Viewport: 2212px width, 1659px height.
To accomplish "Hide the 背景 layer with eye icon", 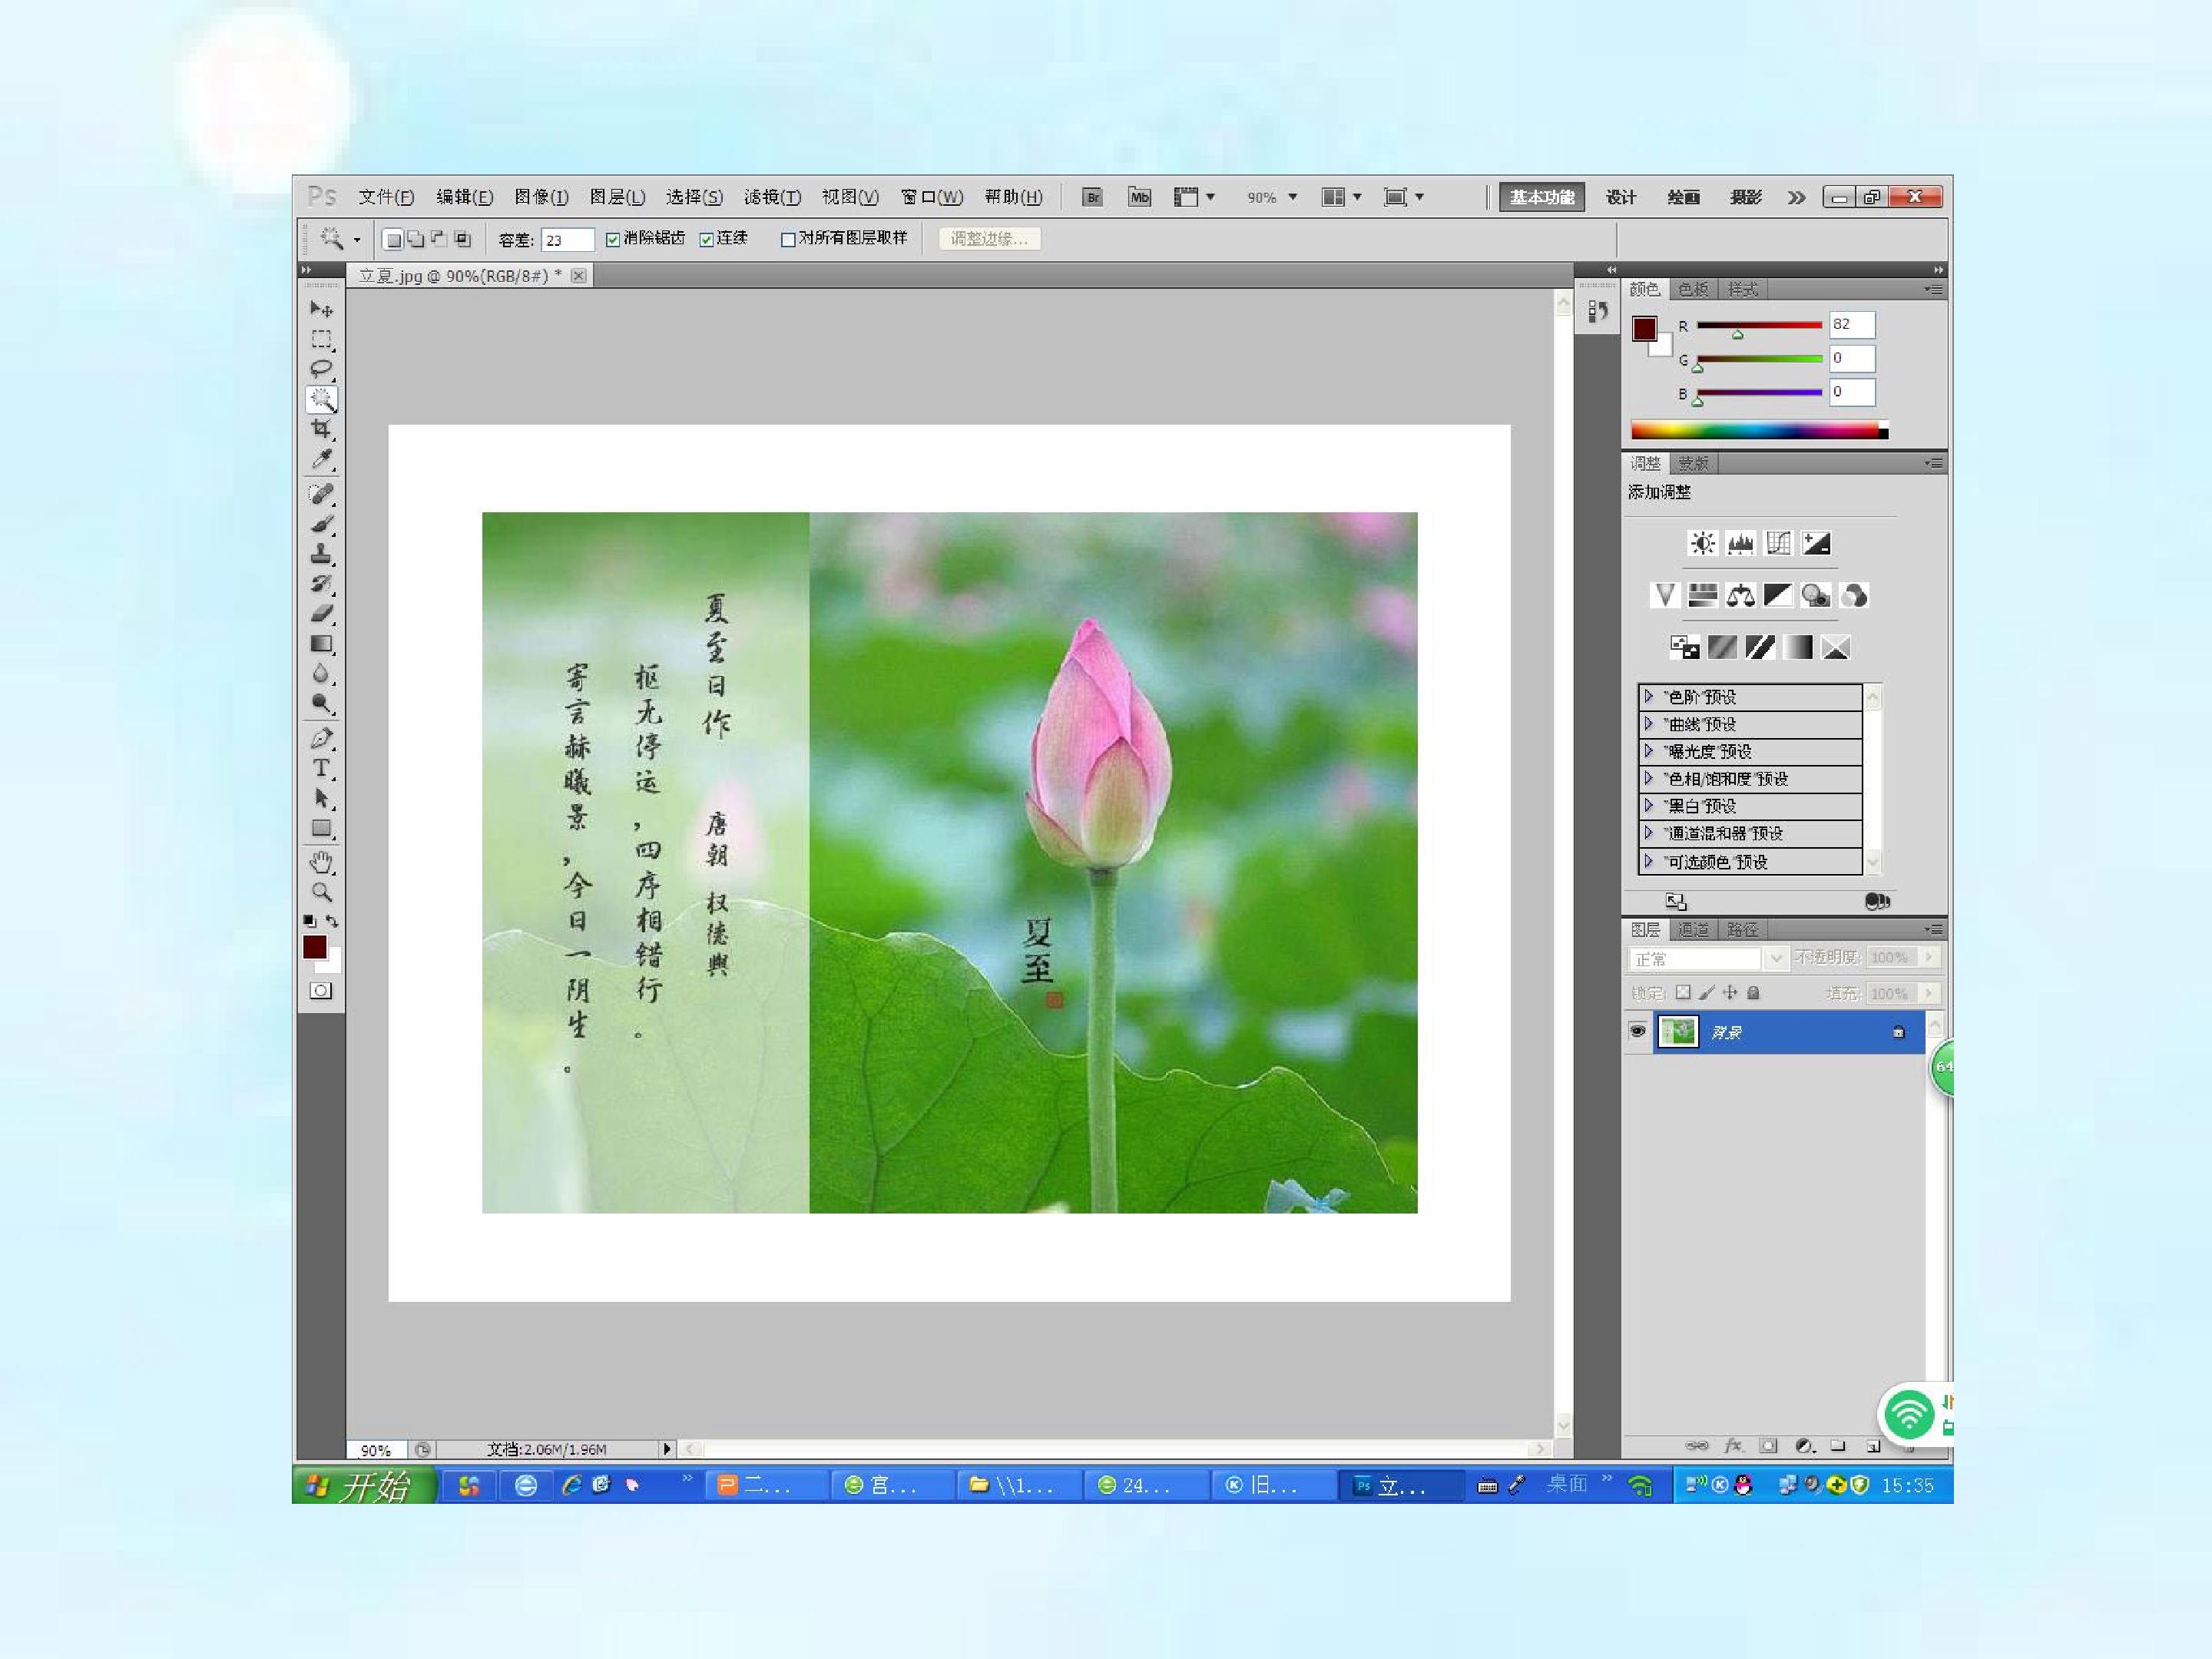I will pyautogui.click(x=1637, y=1031).
